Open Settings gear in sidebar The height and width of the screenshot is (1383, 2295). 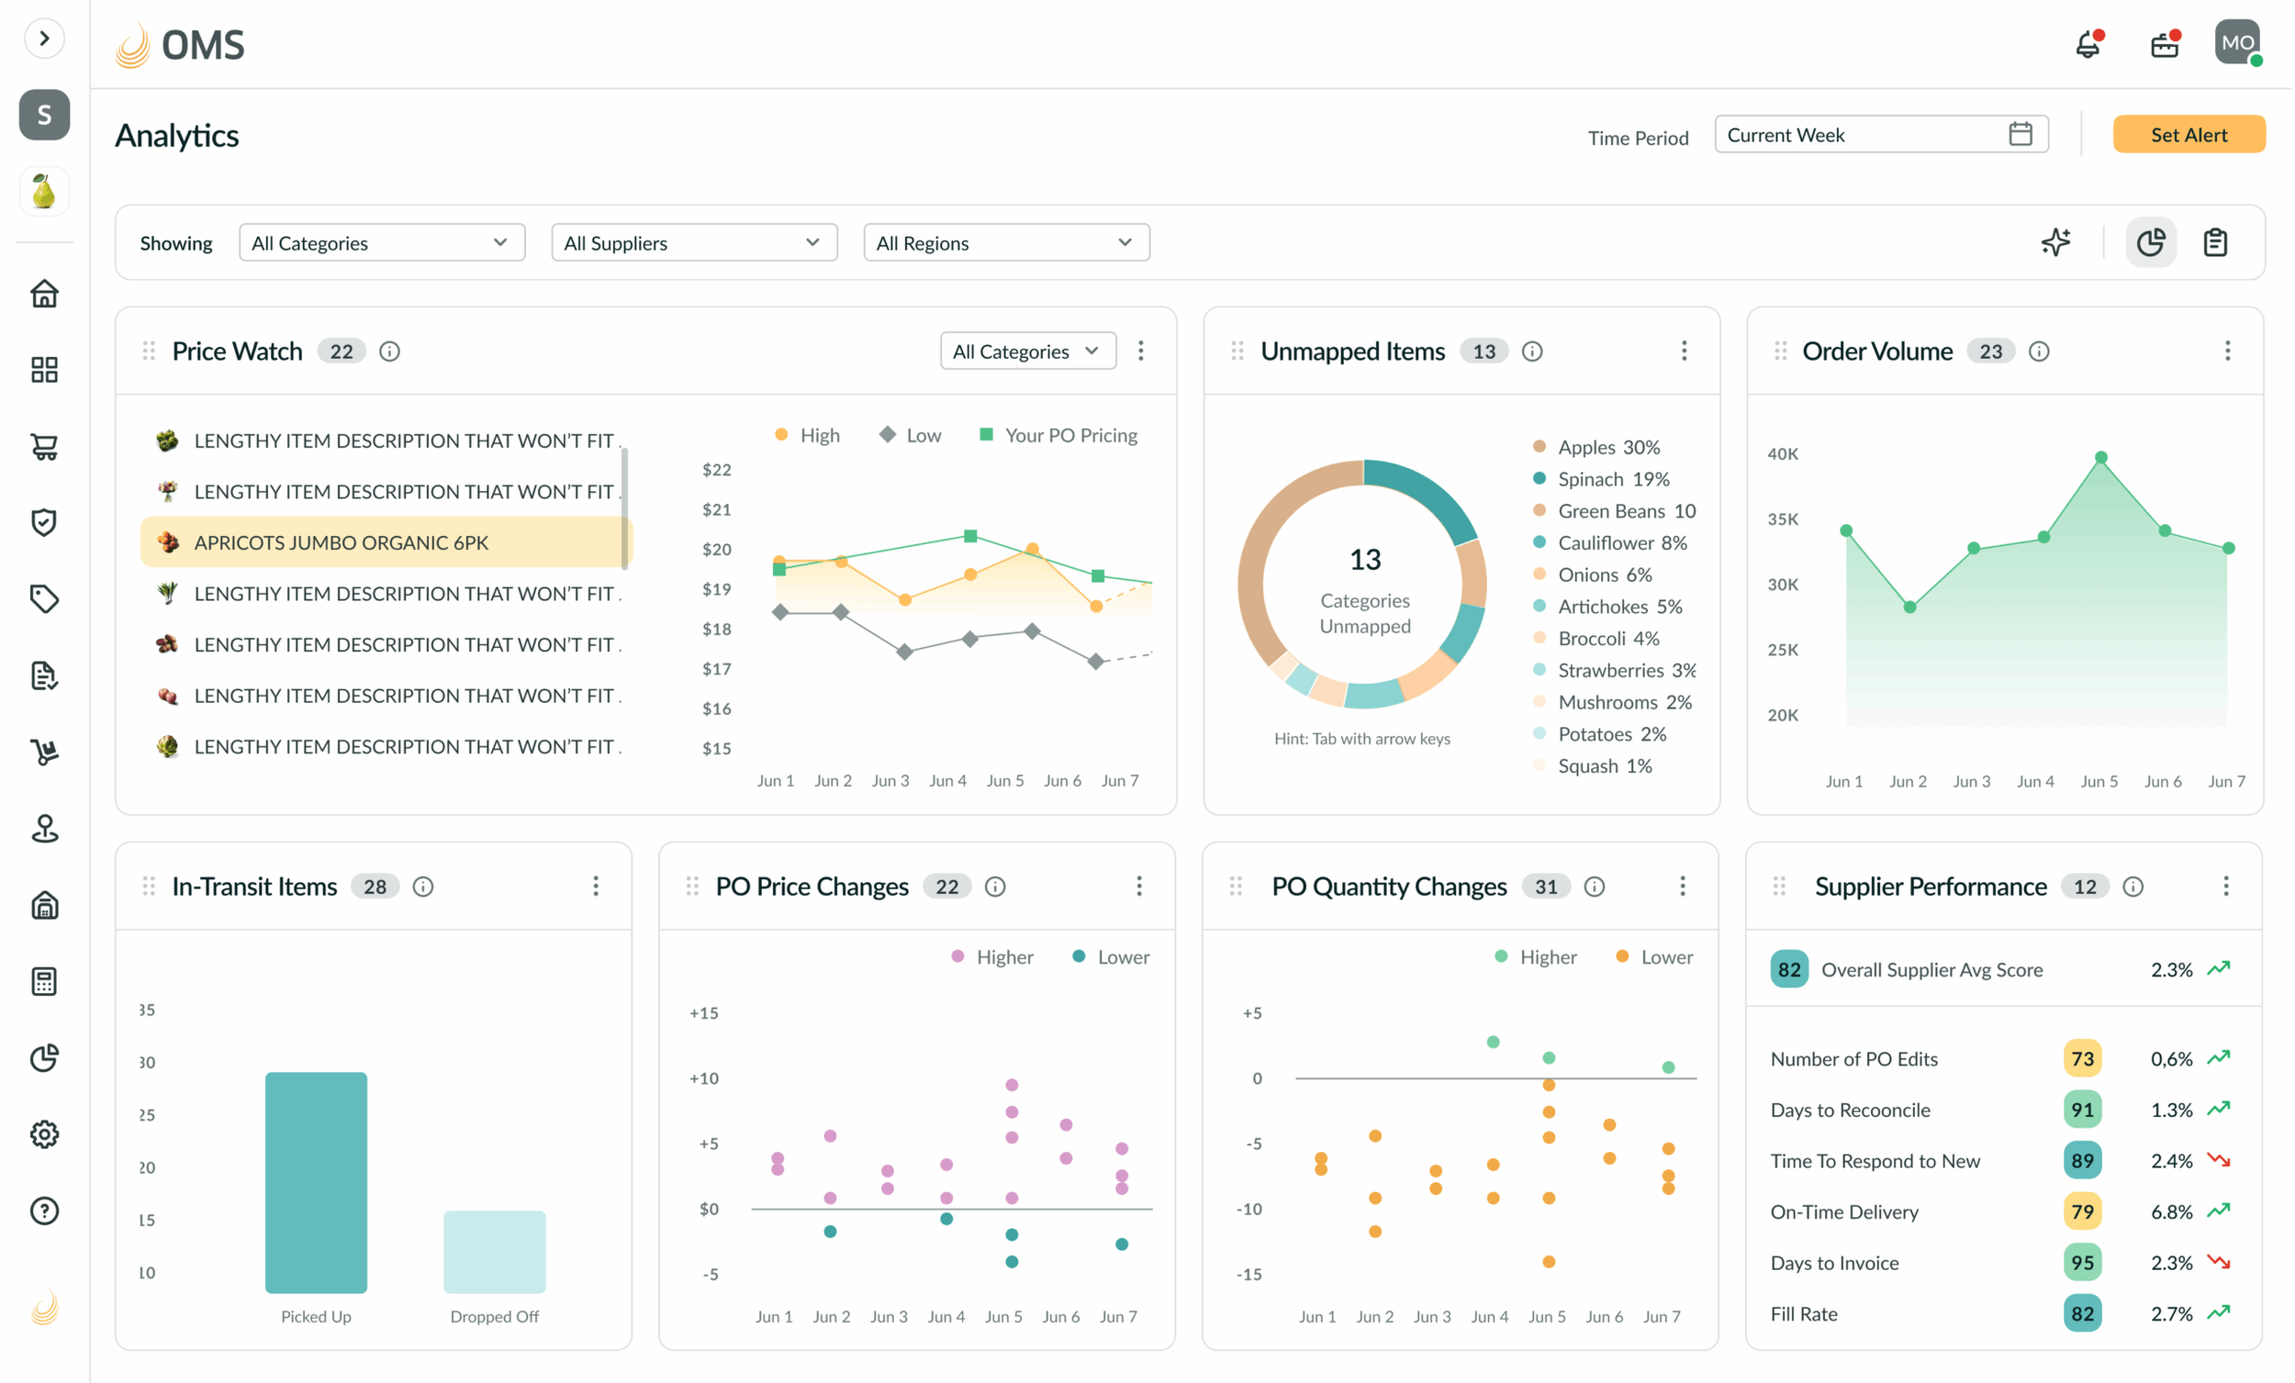[44, 1134]
